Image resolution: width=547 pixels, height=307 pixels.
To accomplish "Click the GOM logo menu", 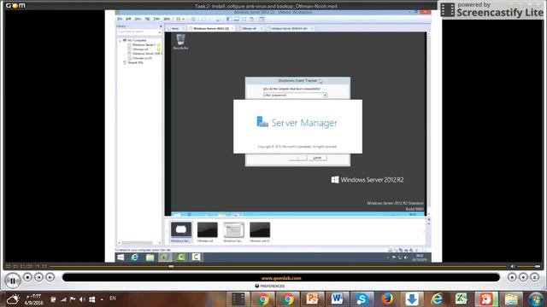I will coord(15,6).
